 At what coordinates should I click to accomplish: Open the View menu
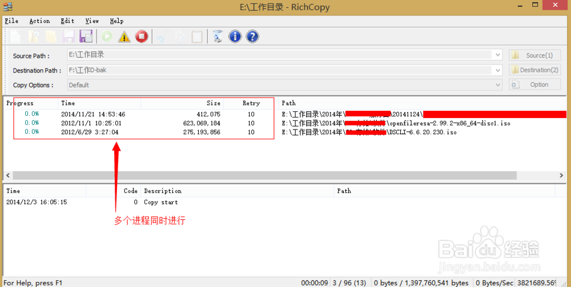[92, 21]
